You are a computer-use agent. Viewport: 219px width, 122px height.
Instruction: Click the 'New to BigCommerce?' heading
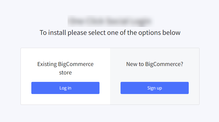coord(155,64)
